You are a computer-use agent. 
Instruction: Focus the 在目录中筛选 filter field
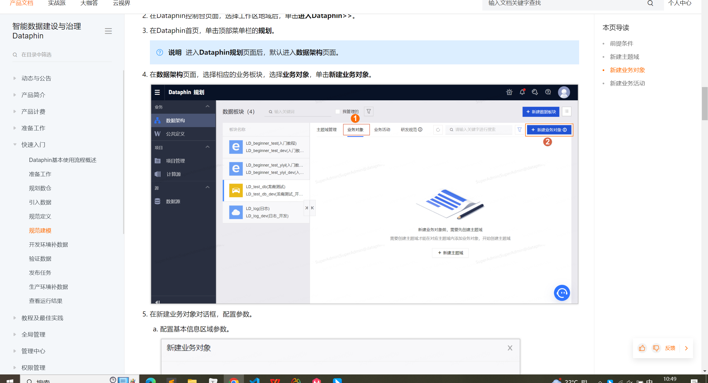tap(62, 55)
